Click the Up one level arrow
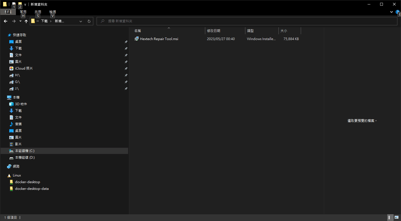401x221 pixels. (x=26, y=21)
